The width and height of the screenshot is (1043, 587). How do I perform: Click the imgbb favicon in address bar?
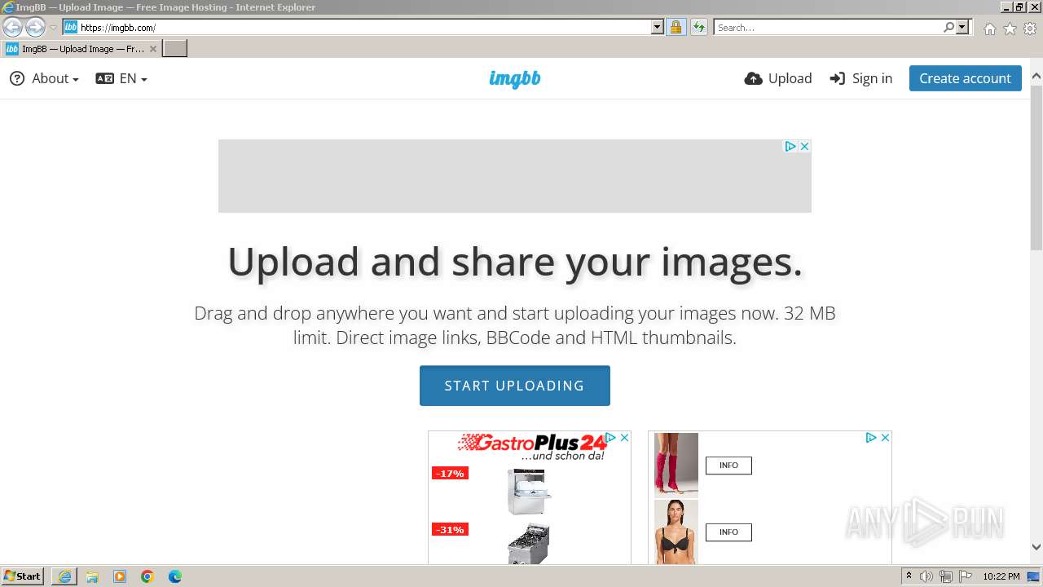(x=71, y=28)
